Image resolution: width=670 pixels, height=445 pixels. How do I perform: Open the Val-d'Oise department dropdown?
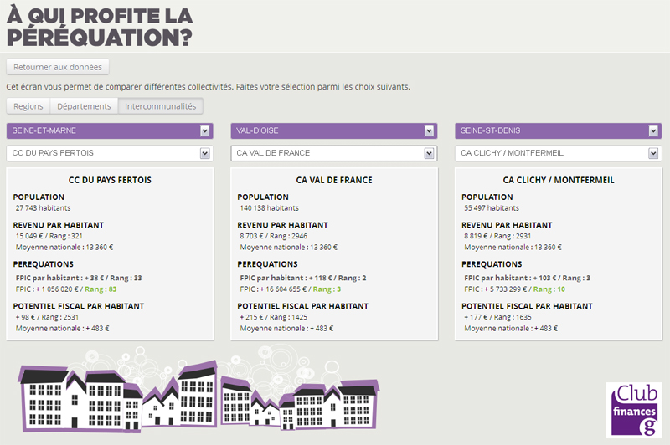click(x=334, y=131)
